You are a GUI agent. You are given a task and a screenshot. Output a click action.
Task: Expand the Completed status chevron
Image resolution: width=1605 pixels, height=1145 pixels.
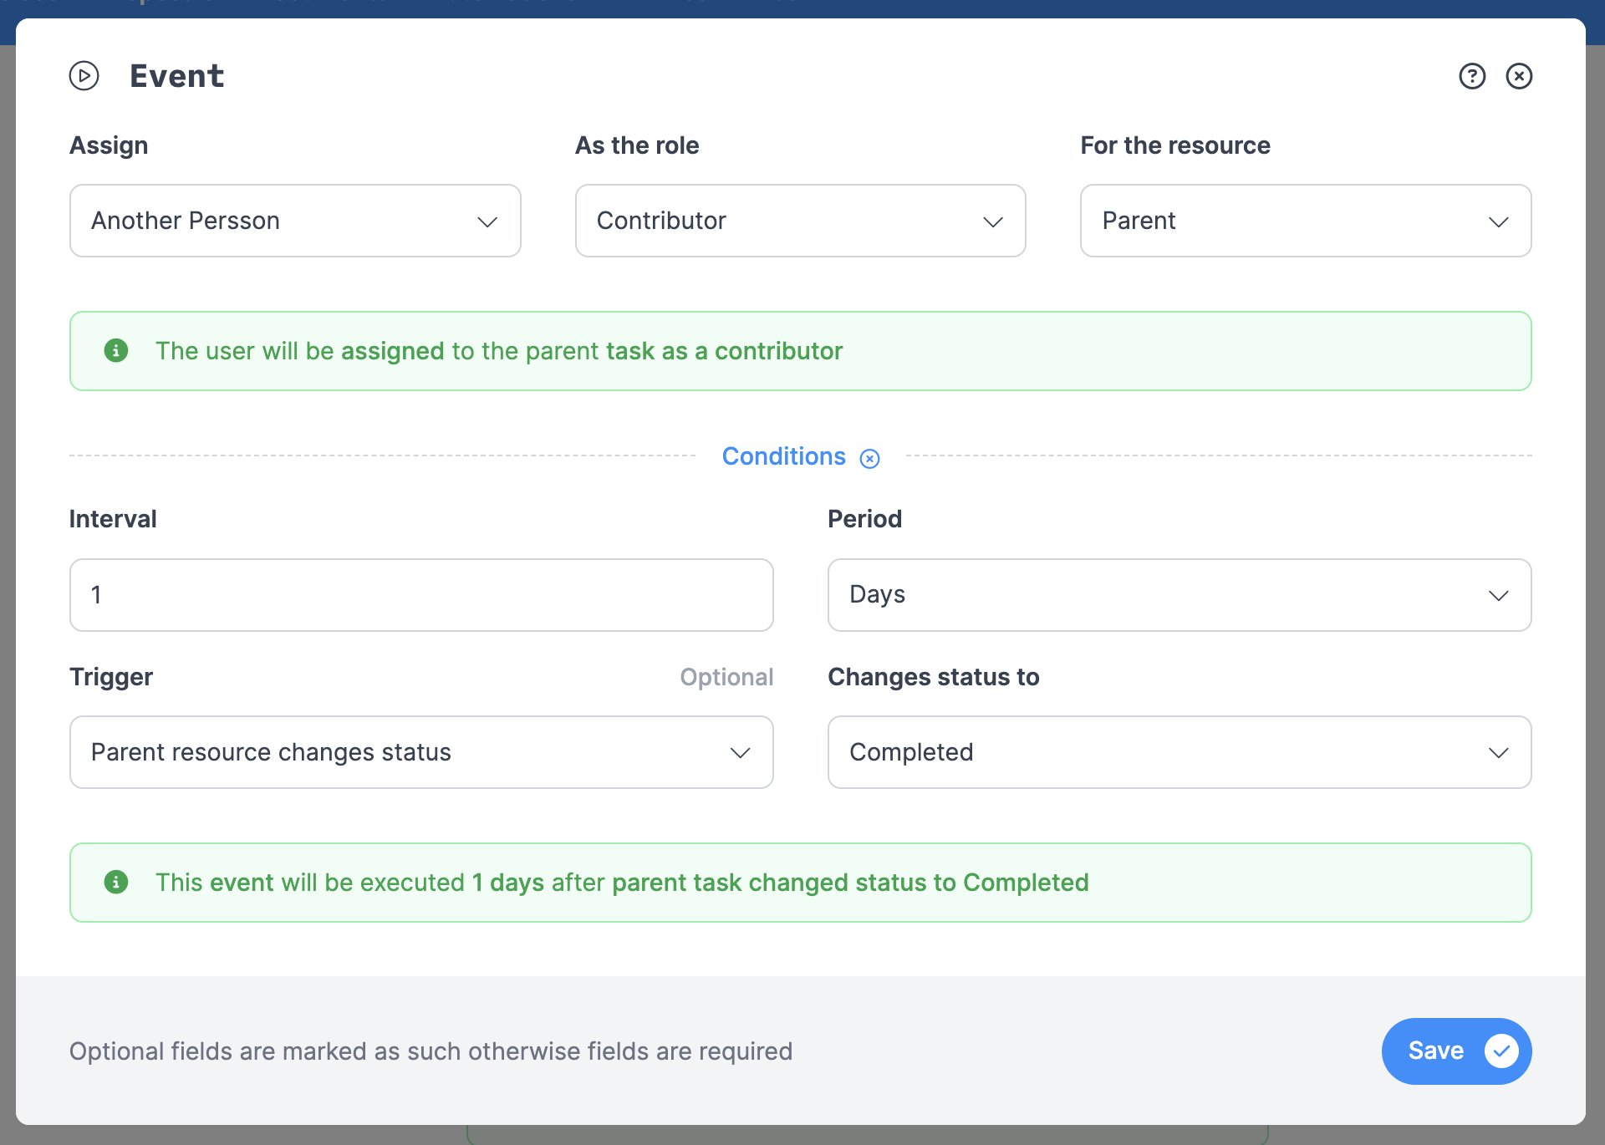pos(1499,751)
